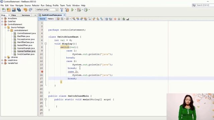
Task: Click the Profile Project toolbar icon
Action: (x=86, y=10)
